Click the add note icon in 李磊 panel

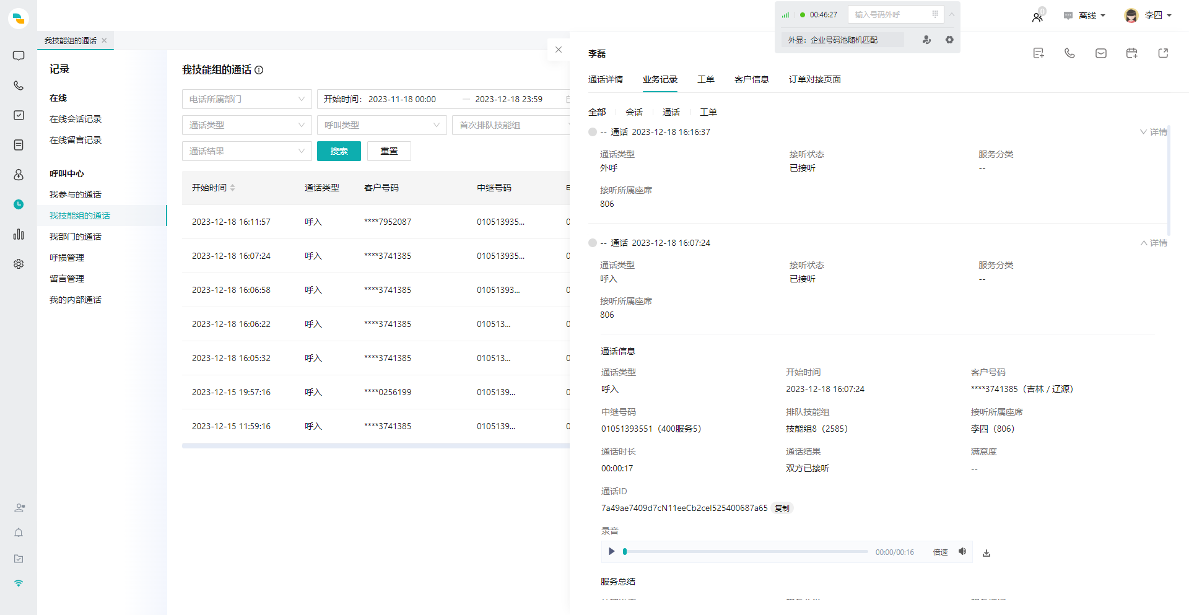pyautogui.click(x=1039, y=53)
